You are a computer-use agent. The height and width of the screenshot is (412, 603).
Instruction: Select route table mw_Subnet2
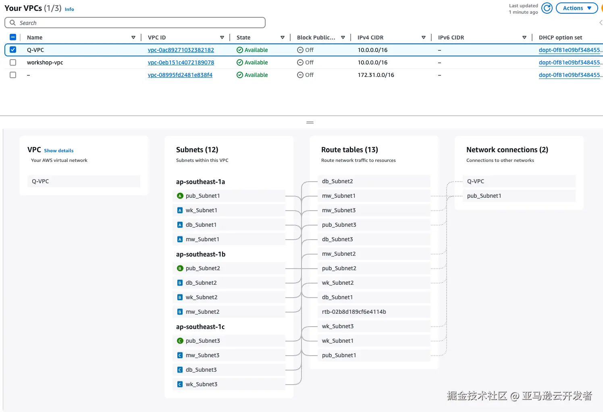click(x=374, y=254)
